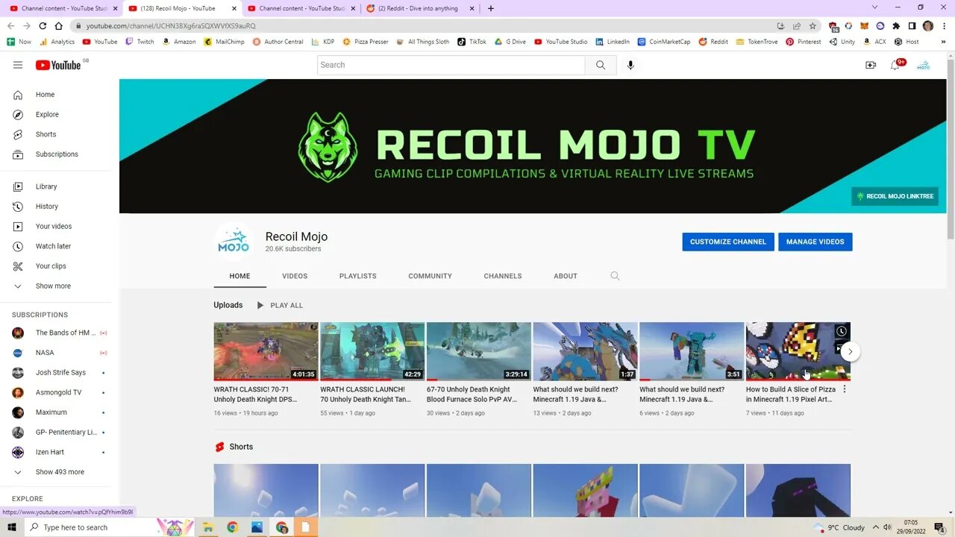Select the ABOUT channel tab

[x=566, y=276]
